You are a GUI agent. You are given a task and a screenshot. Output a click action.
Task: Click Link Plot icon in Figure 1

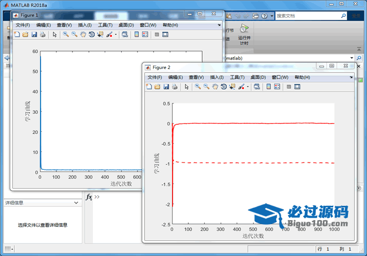click(x=125, y=34)
